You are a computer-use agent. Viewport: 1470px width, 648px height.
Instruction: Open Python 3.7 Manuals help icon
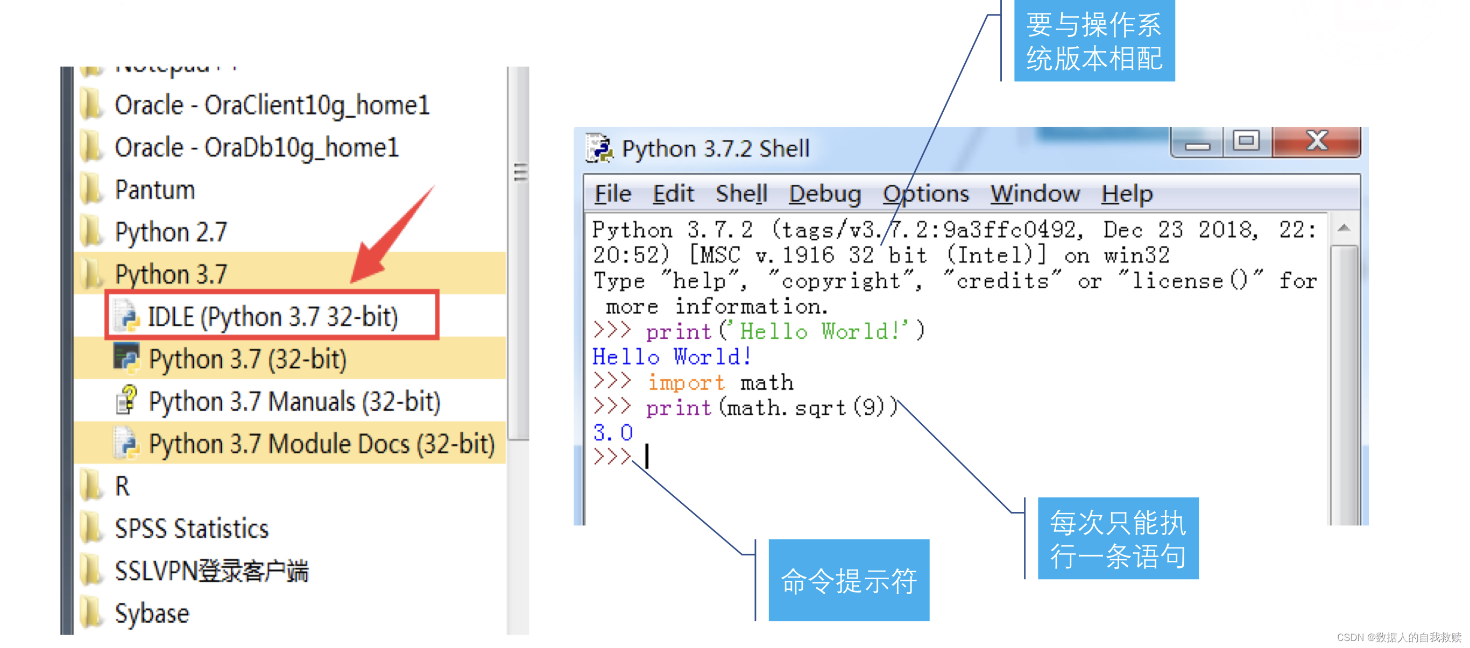[126, 401]
